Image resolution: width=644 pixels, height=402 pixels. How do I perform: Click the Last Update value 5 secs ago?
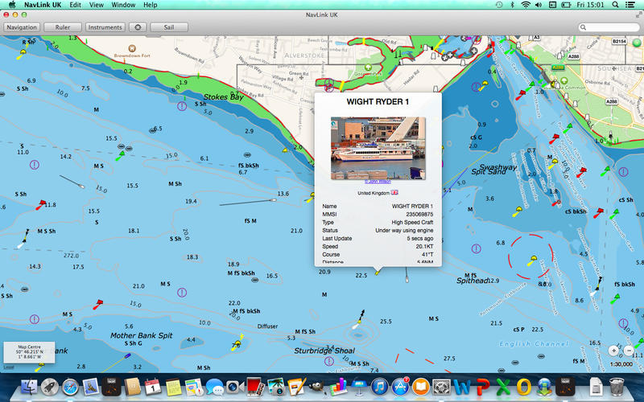(420, 238)
